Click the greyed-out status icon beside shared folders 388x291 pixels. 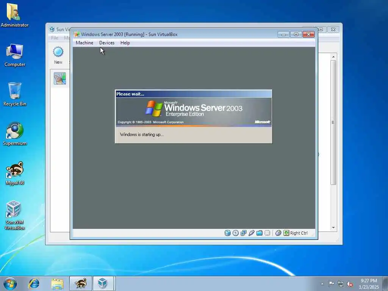pyautogui.click(x=267, y=233)
